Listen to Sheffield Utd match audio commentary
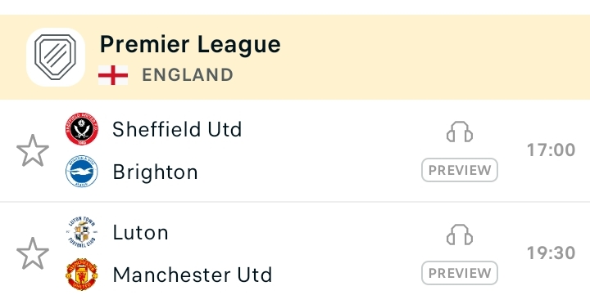590x295 pixels. (x=460, y=132)
